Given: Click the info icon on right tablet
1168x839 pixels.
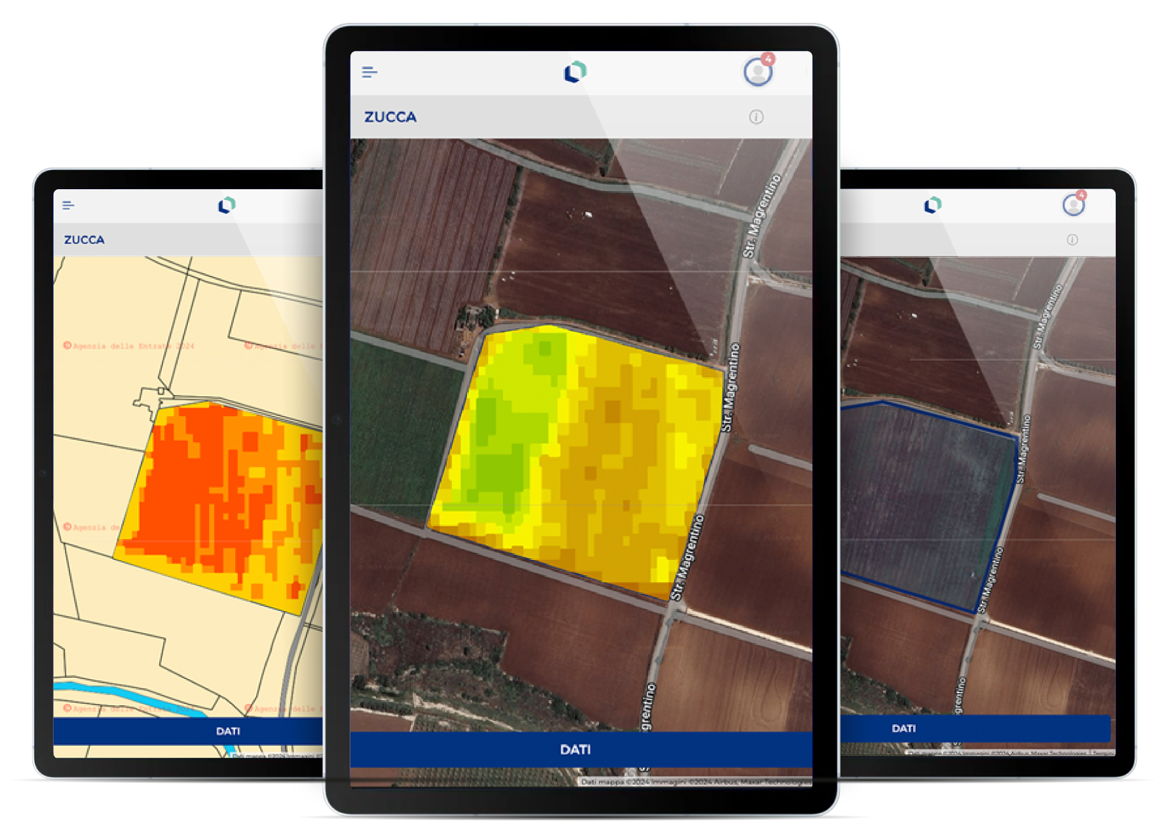Looking at the screenshot, I should point(1072,240).
